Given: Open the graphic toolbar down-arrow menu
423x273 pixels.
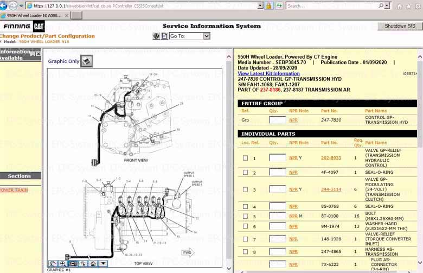Looking at the screenshot, I should click(103, 264).
